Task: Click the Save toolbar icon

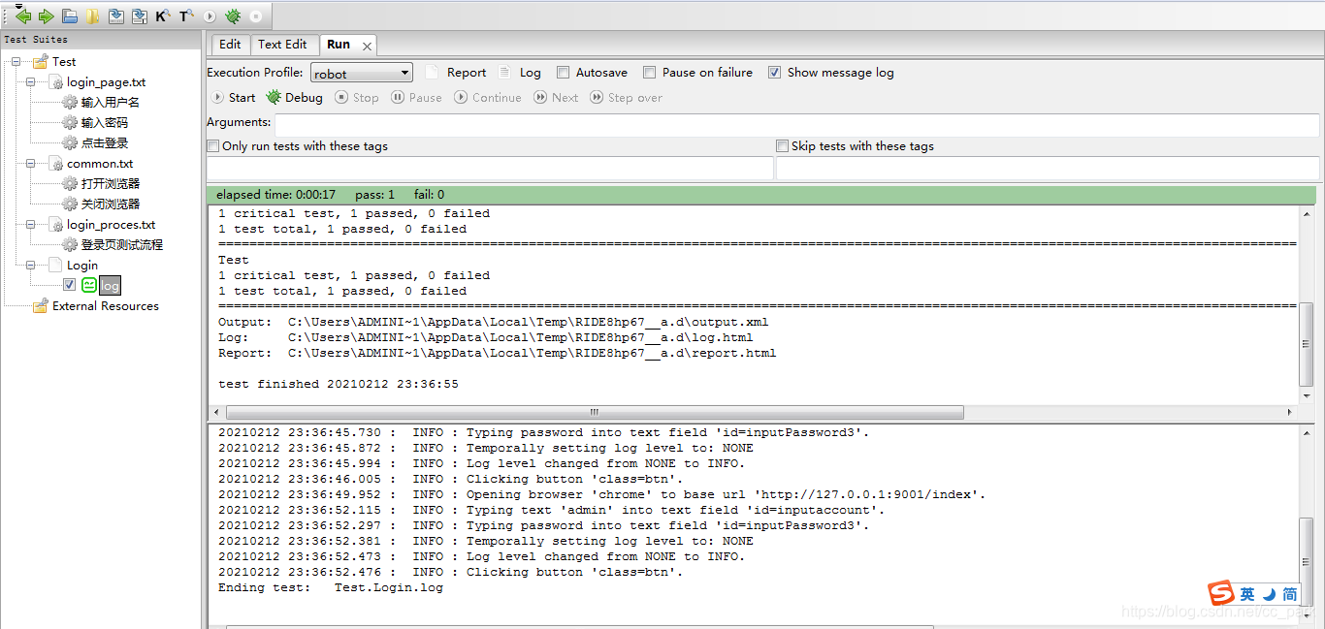Action: tap(116, 16)
